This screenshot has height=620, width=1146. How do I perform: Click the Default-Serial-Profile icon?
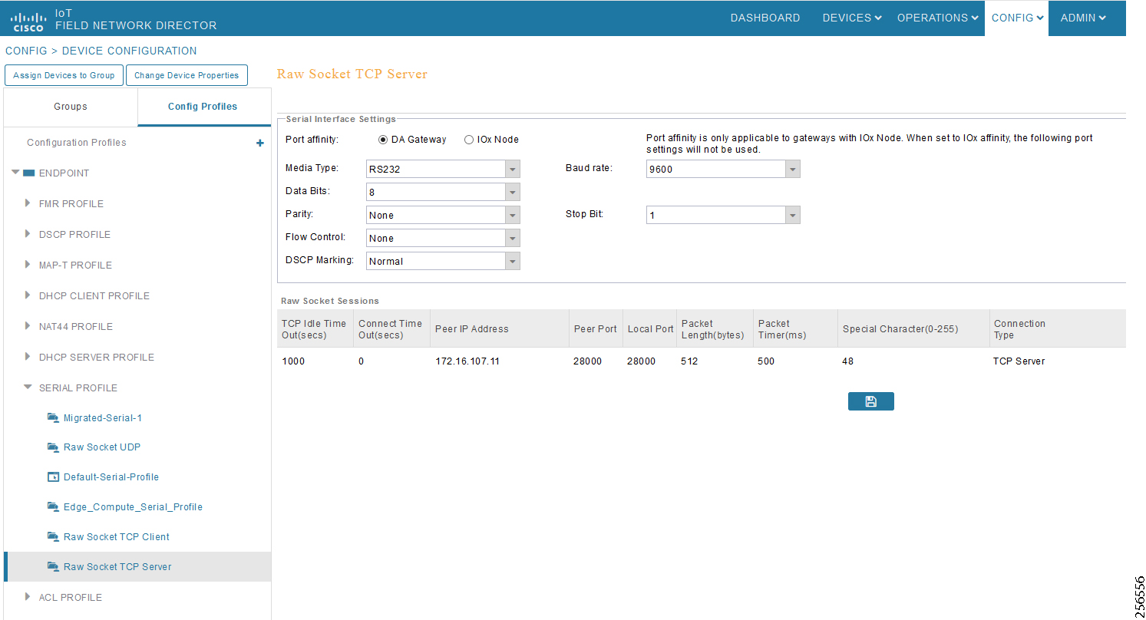tap(53, 477)
